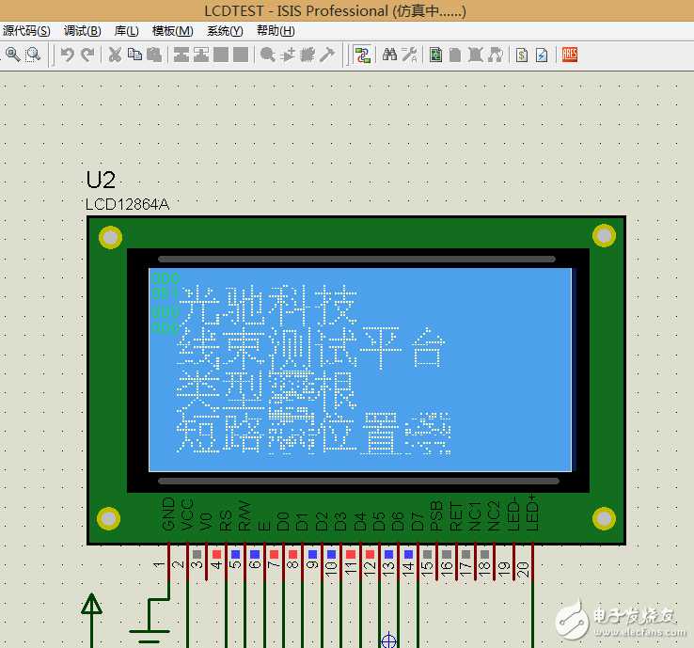The image size is (694, 648).
Task: Click the Decompose hammer icon
Action: click(x=327, y=55)
